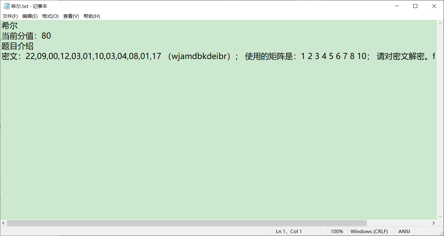Click on the 当前分值：80 line
This screenshot has width=444, height=236.
(26, 36)
